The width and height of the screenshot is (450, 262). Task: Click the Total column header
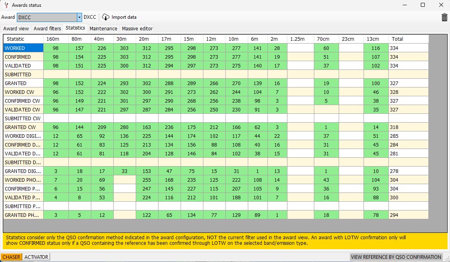pos(408,39)
